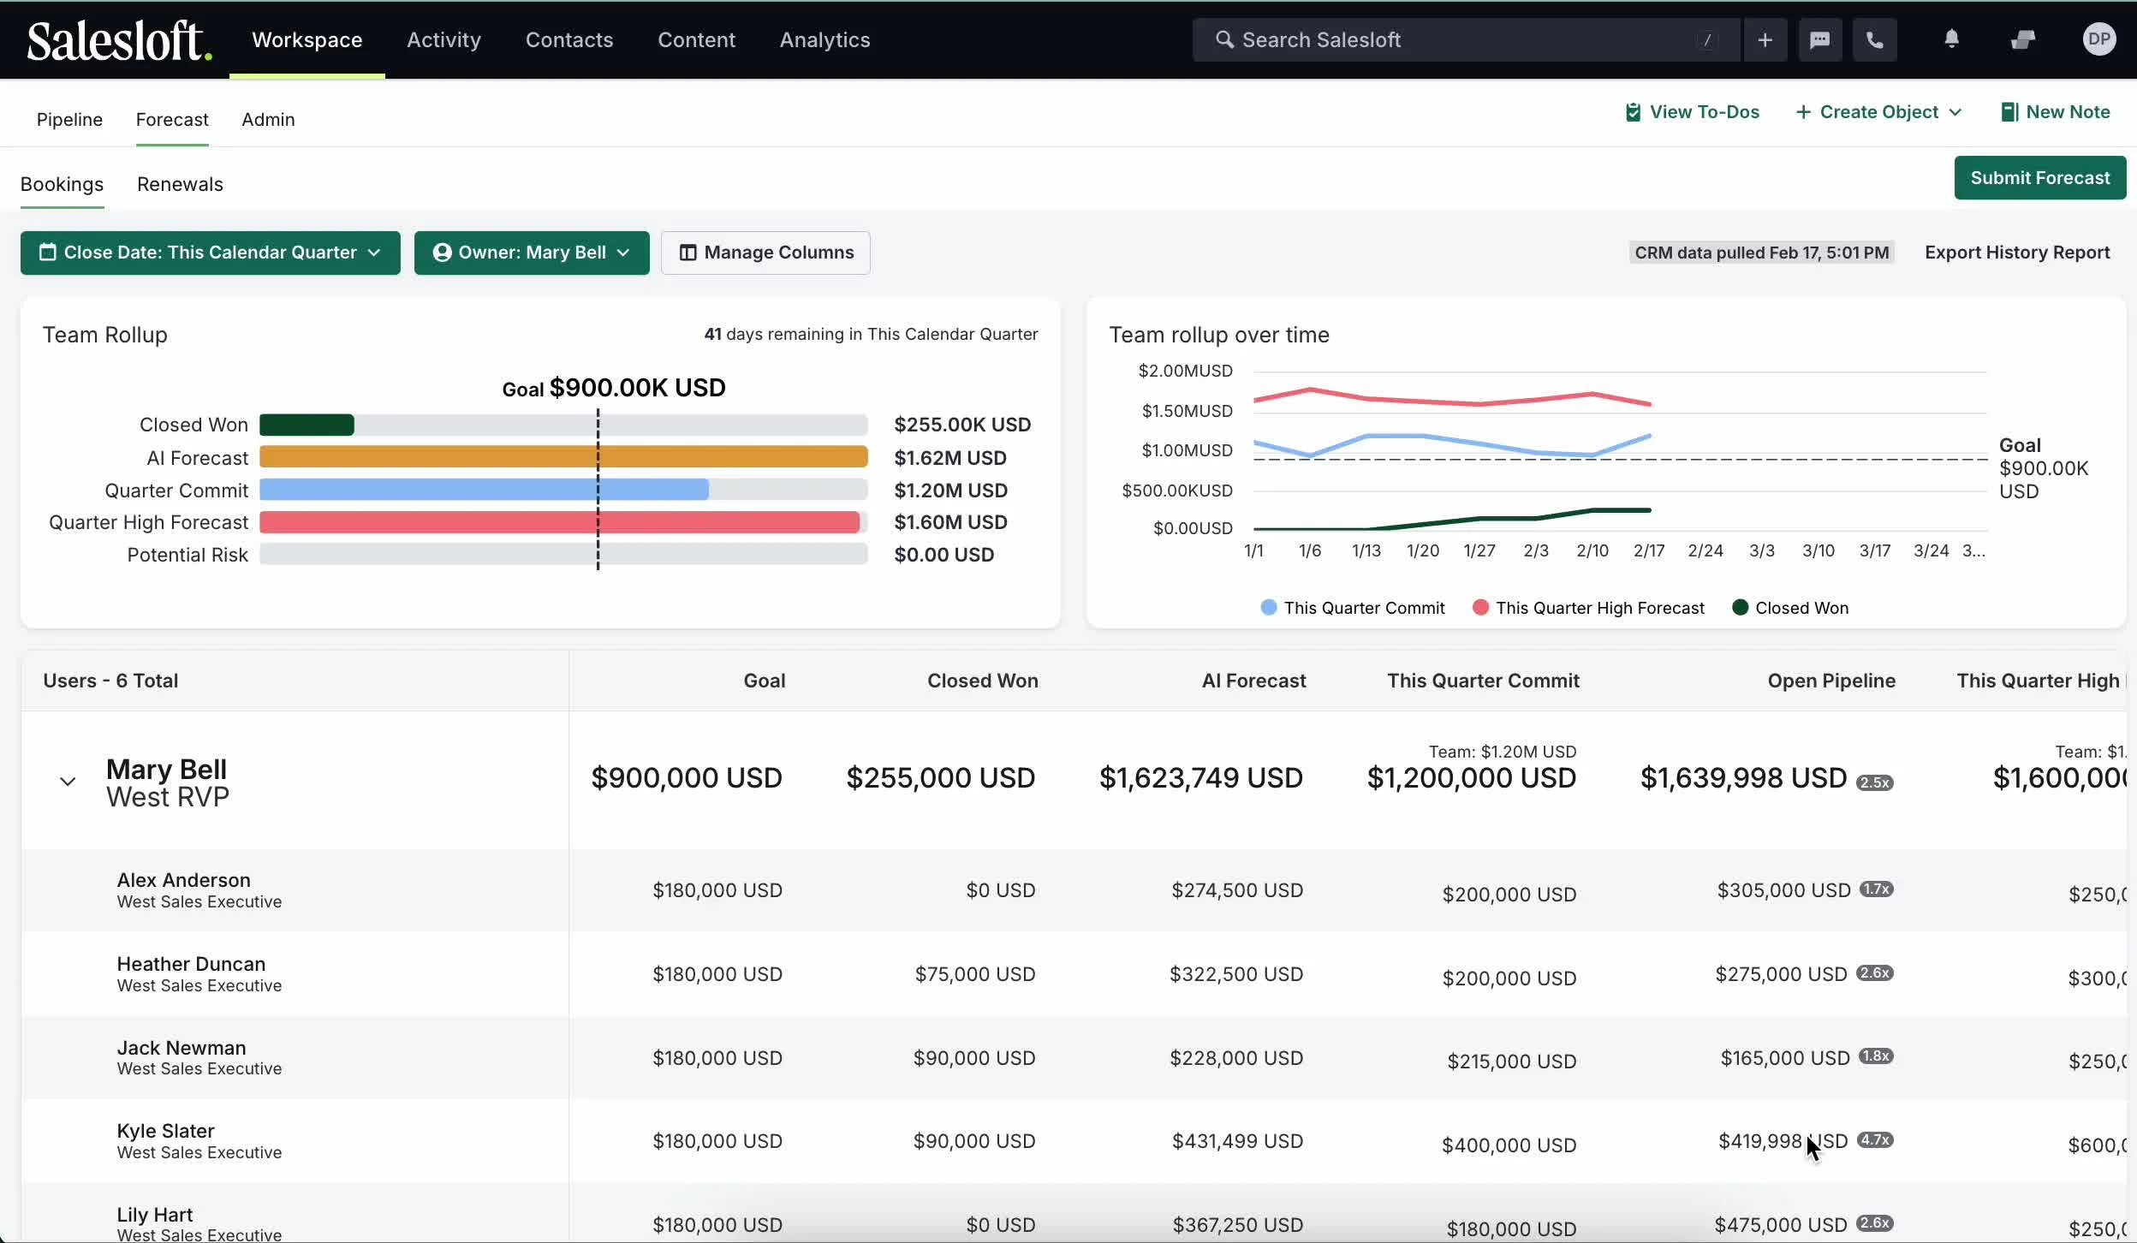Click Jack Newman's $215,000 USD commit value
Viewport: 2137px width, 1243px height.
coord(1511,1062)
